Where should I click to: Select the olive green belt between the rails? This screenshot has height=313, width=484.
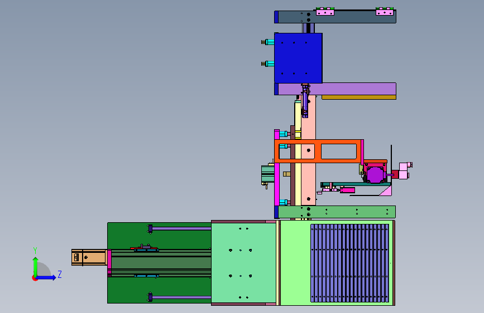point(161,263)
